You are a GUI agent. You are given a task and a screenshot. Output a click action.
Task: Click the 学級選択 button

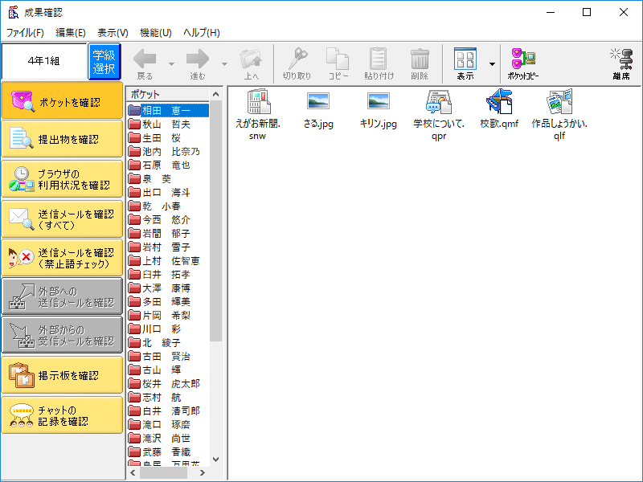[104, 62]
